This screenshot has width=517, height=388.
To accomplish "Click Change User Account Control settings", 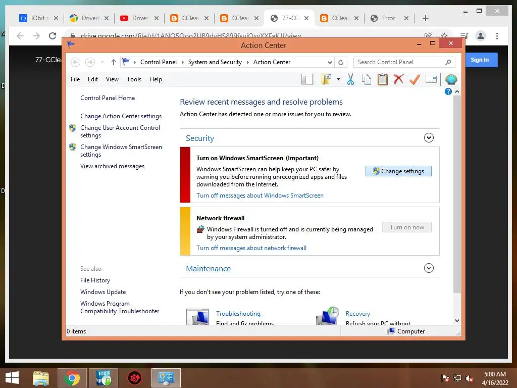I will click(120, 131).
